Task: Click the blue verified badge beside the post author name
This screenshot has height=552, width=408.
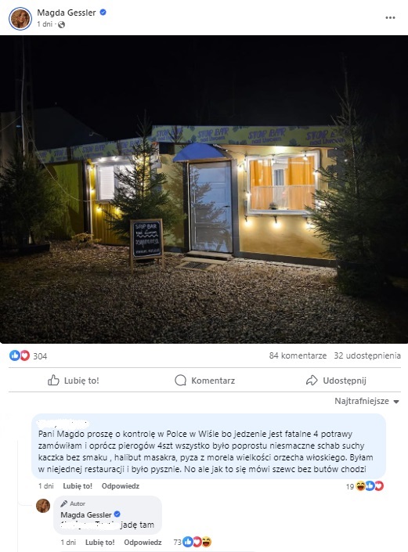Action: click(103, 13)
